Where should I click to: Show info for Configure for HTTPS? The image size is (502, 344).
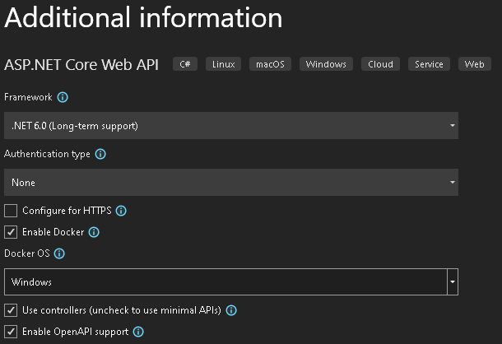click(x=121, y=211)
